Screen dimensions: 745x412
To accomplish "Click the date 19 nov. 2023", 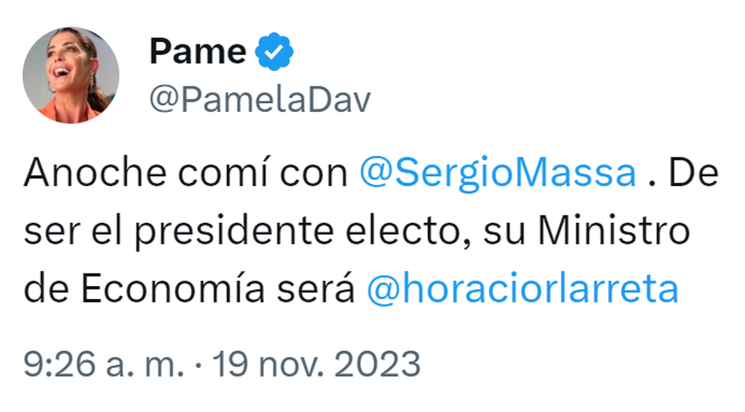I will (x=317, y=364).
